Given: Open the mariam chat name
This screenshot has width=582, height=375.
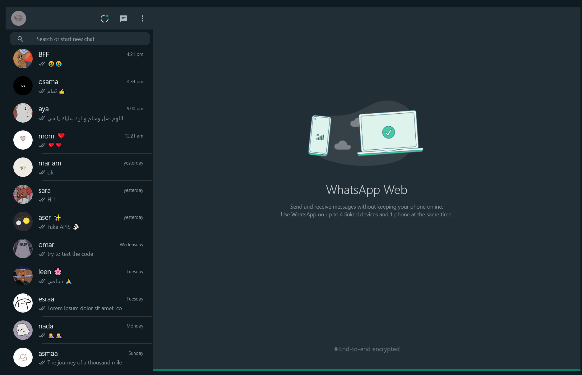Looking at the screenshot, I should (50, 163).
